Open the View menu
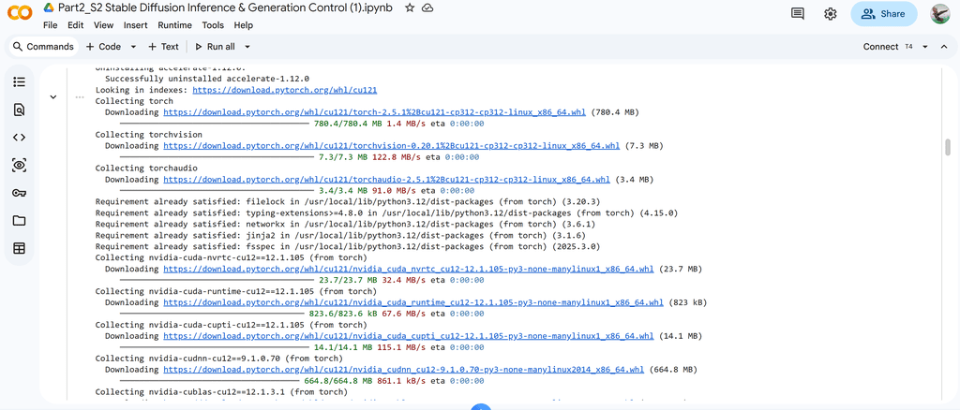Viewport: 960px width, 410px height. [x=103, y=25]
